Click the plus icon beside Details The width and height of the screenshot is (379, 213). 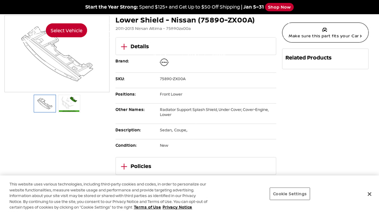point(124,46)
